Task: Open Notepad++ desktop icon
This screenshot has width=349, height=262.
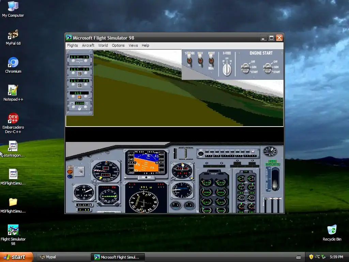Action: [13, 93]
